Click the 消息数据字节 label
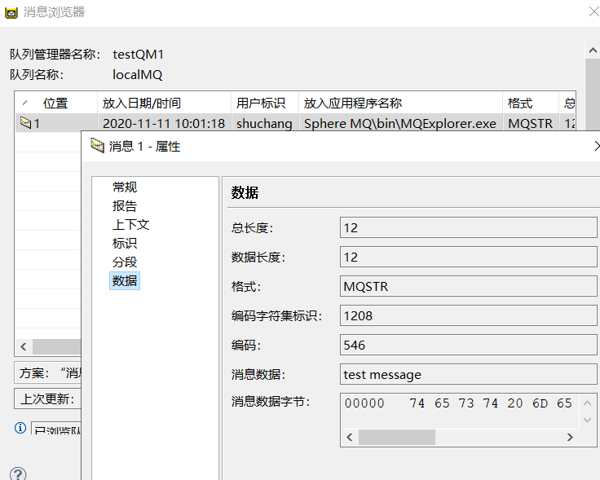The height and width of the screenshot is (480, 600). pyautogui.click(x=271, y=402)
